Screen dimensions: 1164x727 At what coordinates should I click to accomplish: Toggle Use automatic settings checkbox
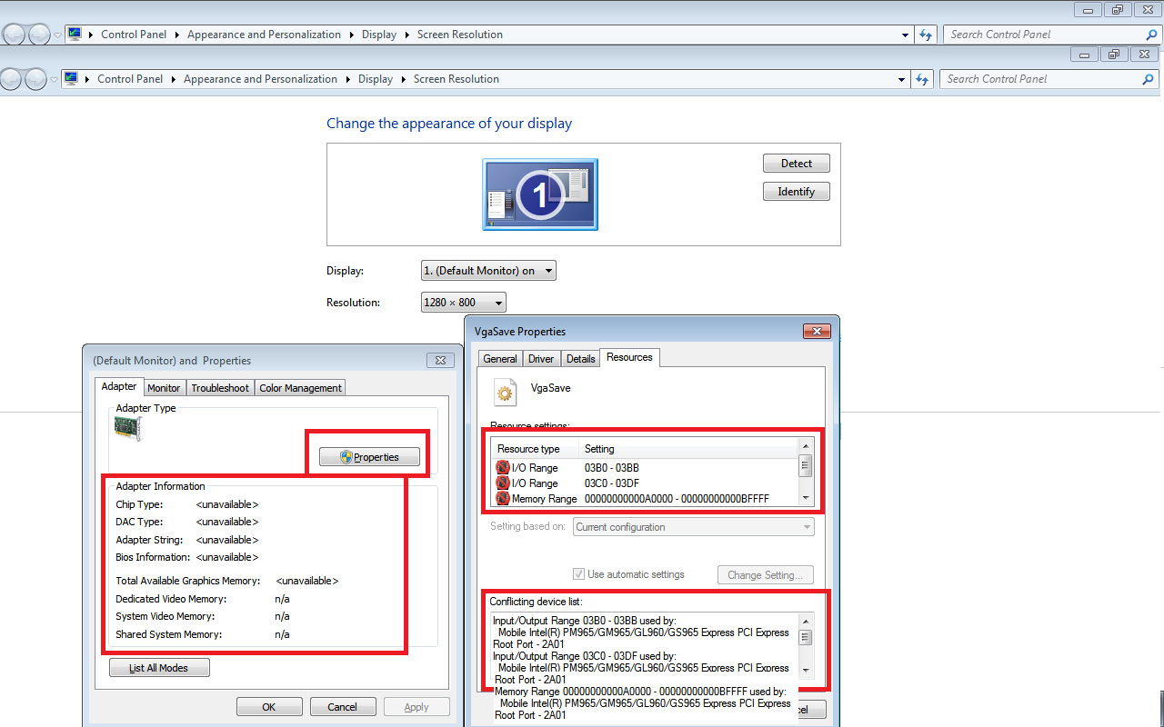pos(578,574)
